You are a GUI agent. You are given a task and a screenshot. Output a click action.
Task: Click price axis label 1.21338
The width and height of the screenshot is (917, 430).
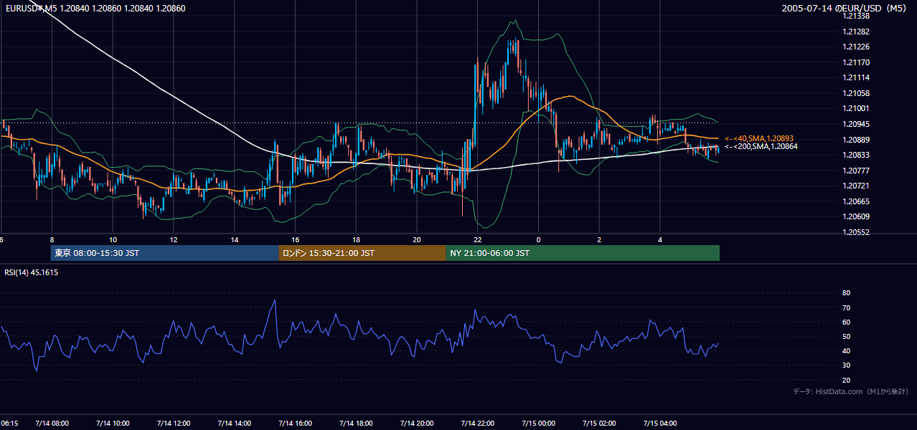click(857, 16)
